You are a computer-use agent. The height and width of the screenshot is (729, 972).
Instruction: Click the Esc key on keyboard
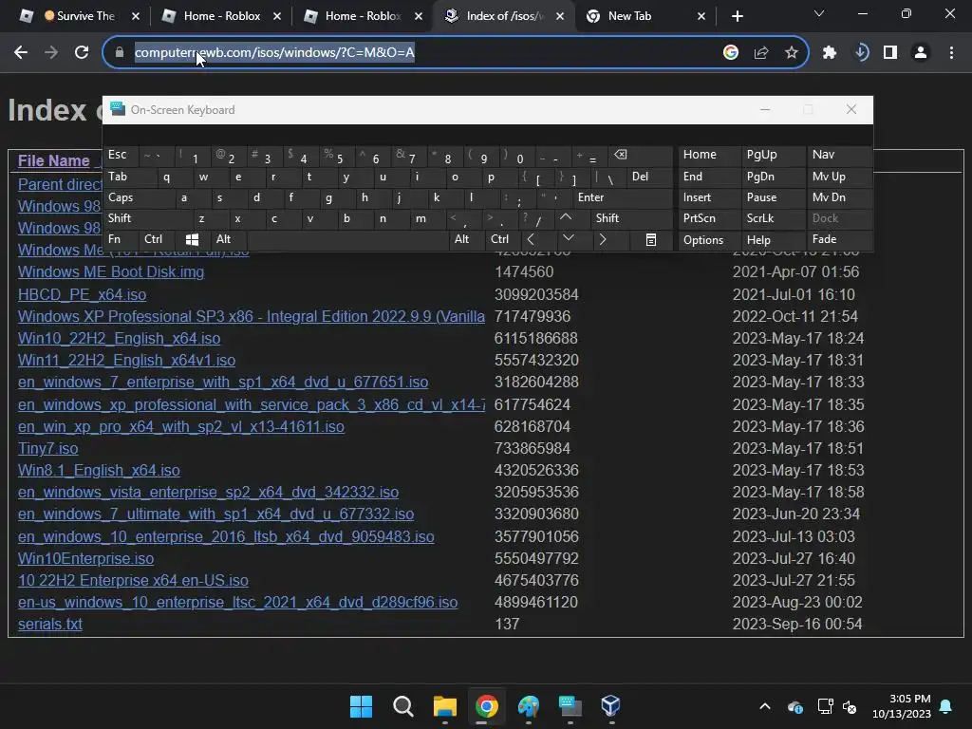coord(121,156)
